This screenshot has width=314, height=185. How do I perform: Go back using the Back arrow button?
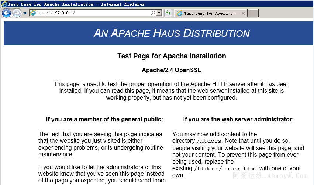6,13
